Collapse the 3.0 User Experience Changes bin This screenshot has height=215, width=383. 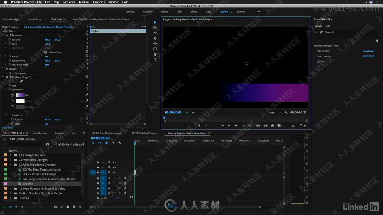coord(11,165)
